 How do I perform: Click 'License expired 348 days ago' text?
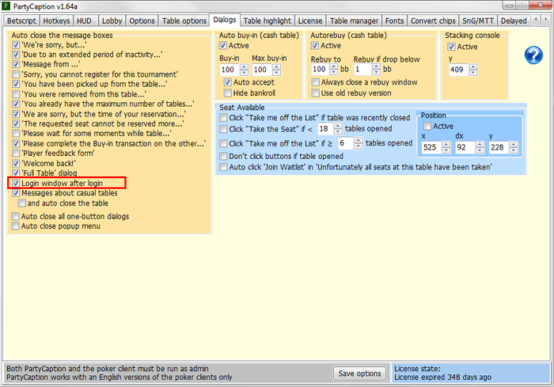442,377
